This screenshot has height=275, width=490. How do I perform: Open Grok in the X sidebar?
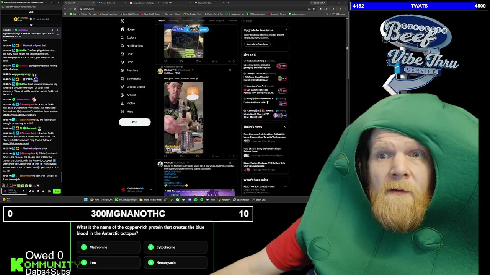tap(127, 62)
